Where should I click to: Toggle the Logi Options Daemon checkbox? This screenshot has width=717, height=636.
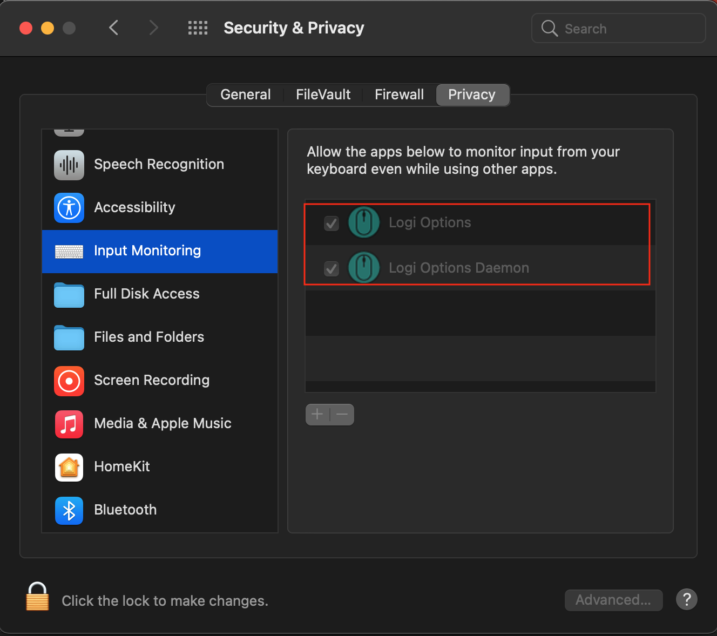pyautogui.click(x=332, y=268)
